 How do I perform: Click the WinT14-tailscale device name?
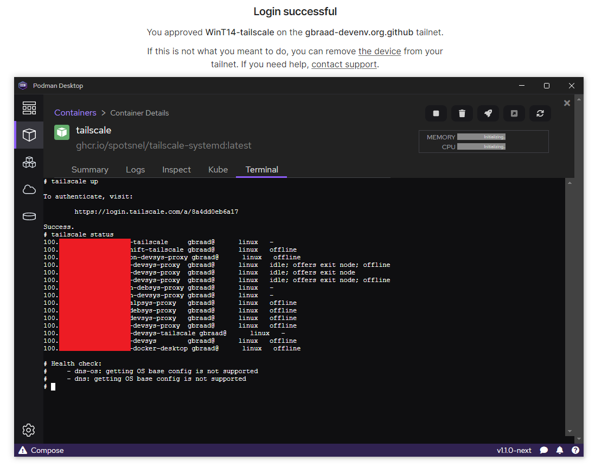point(240,32)
